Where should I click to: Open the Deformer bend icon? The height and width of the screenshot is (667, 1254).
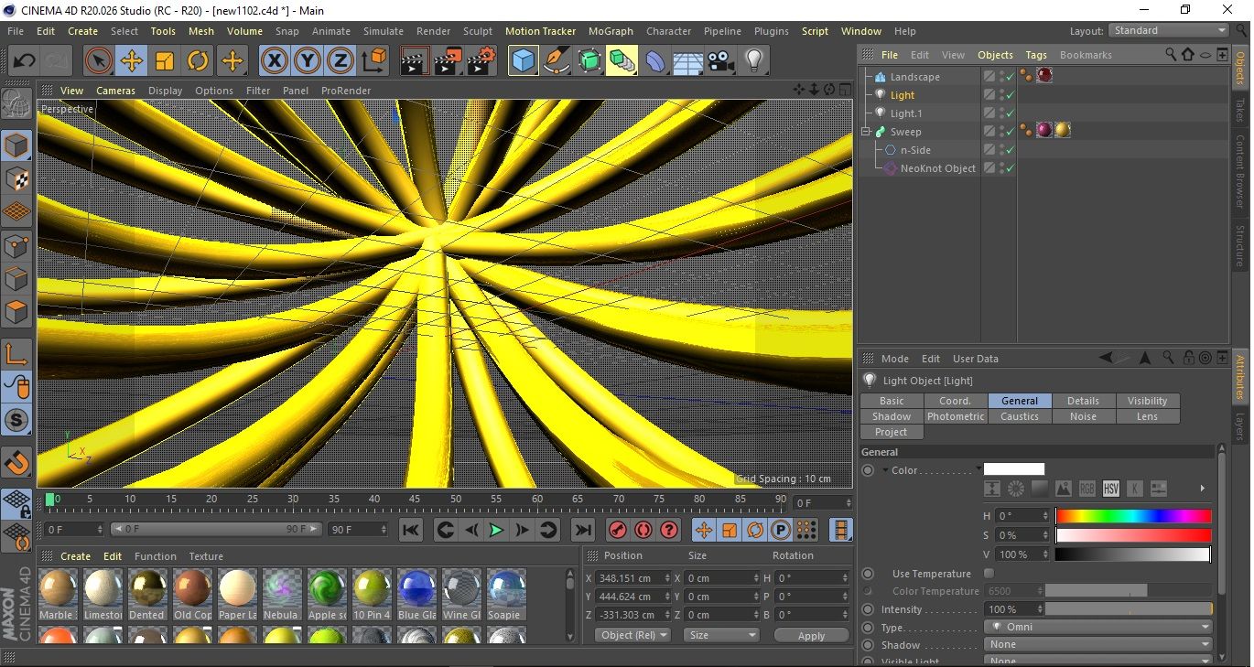(655, 61)
